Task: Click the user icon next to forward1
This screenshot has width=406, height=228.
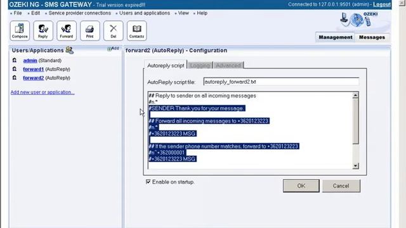Action: 15,69
